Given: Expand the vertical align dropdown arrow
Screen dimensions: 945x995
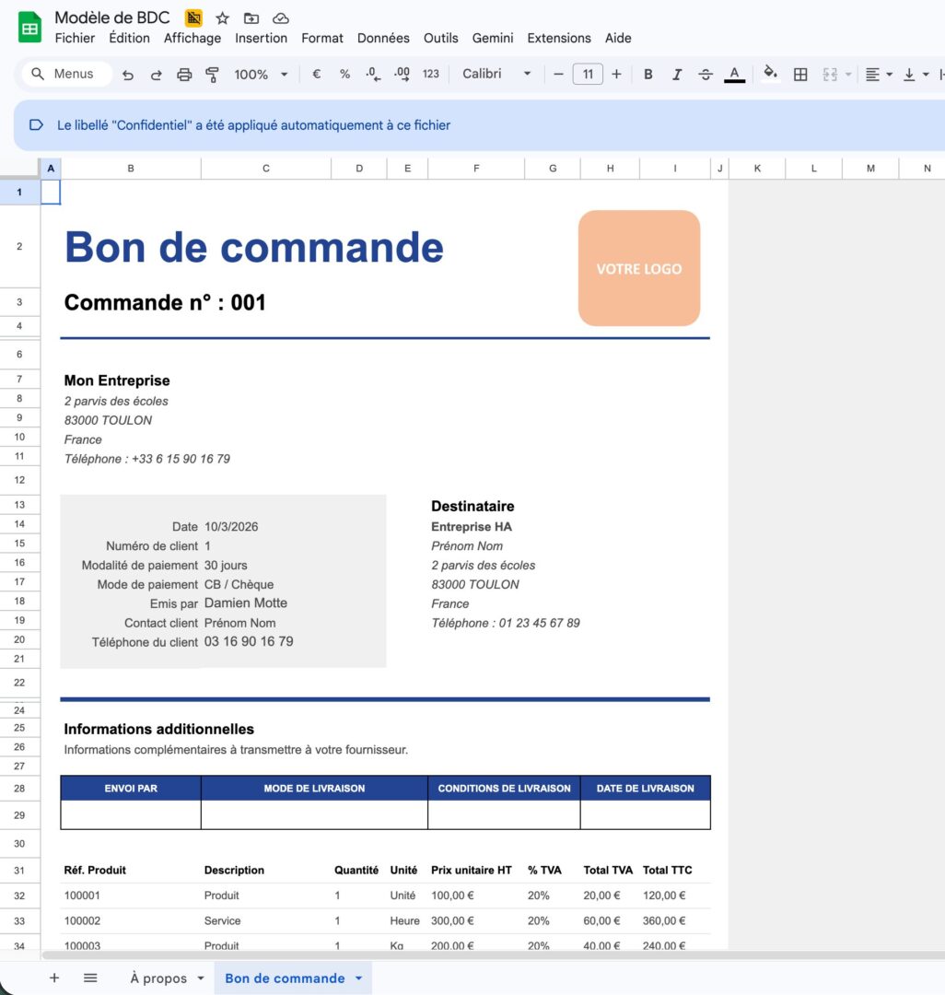Looking at the screenshot, I should (926, 75).
